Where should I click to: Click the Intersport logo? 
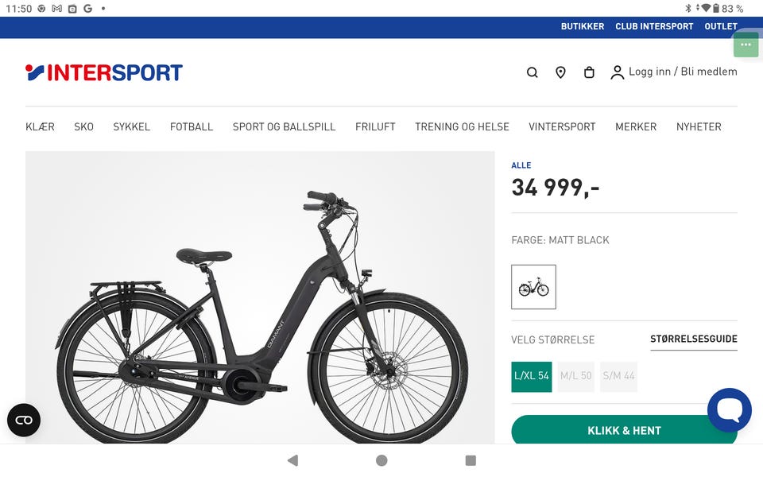coord(103,72)
